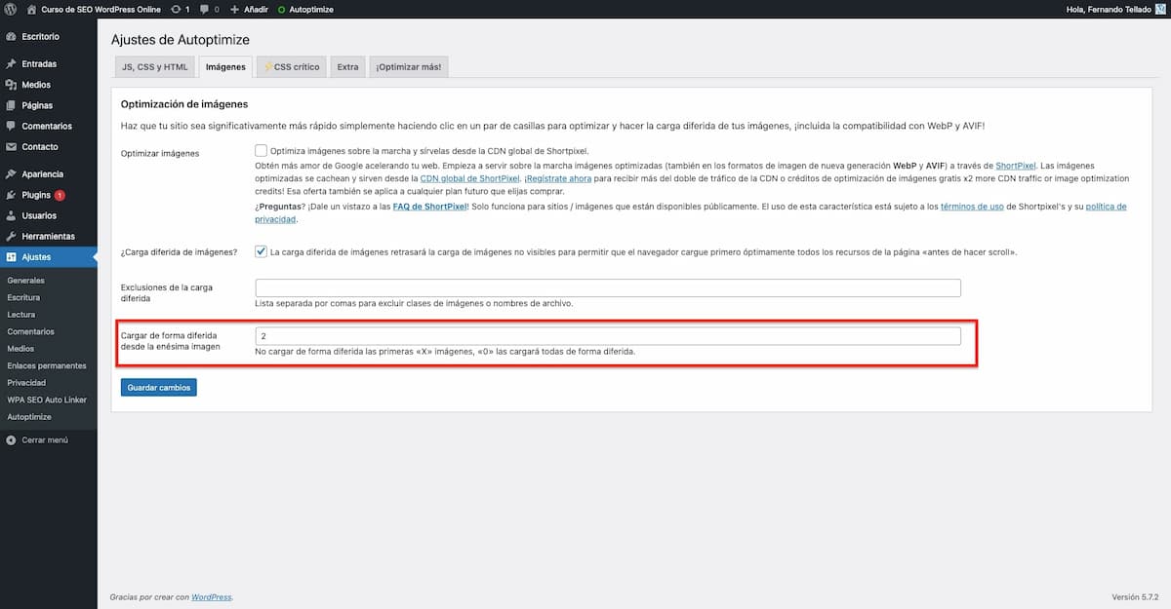Click the plus icon next to Añadir
Screen dimensions: 1171x609
coord(234,9)
